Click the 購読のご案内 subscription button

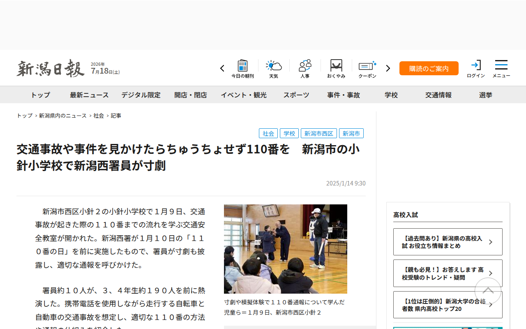click(429, 68)
